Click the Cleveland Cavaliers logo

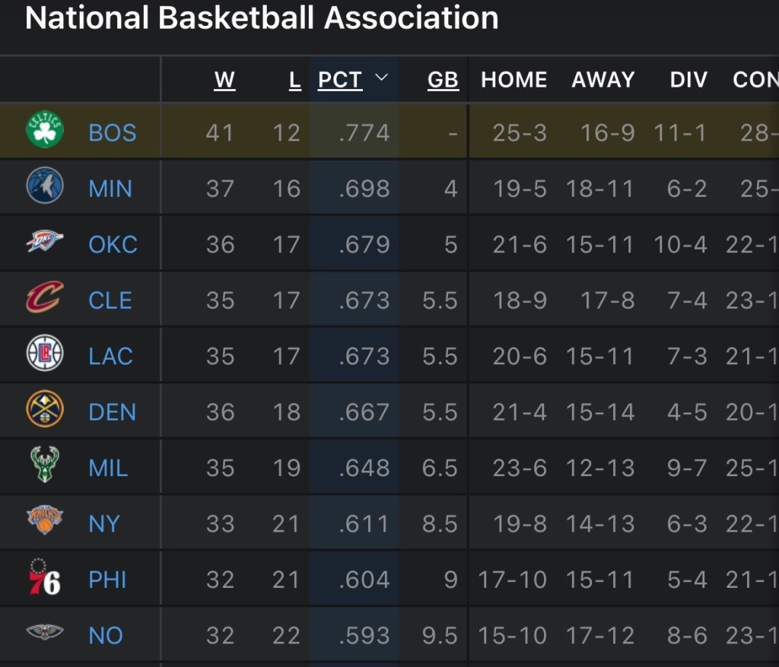click(x=45, y=298)
